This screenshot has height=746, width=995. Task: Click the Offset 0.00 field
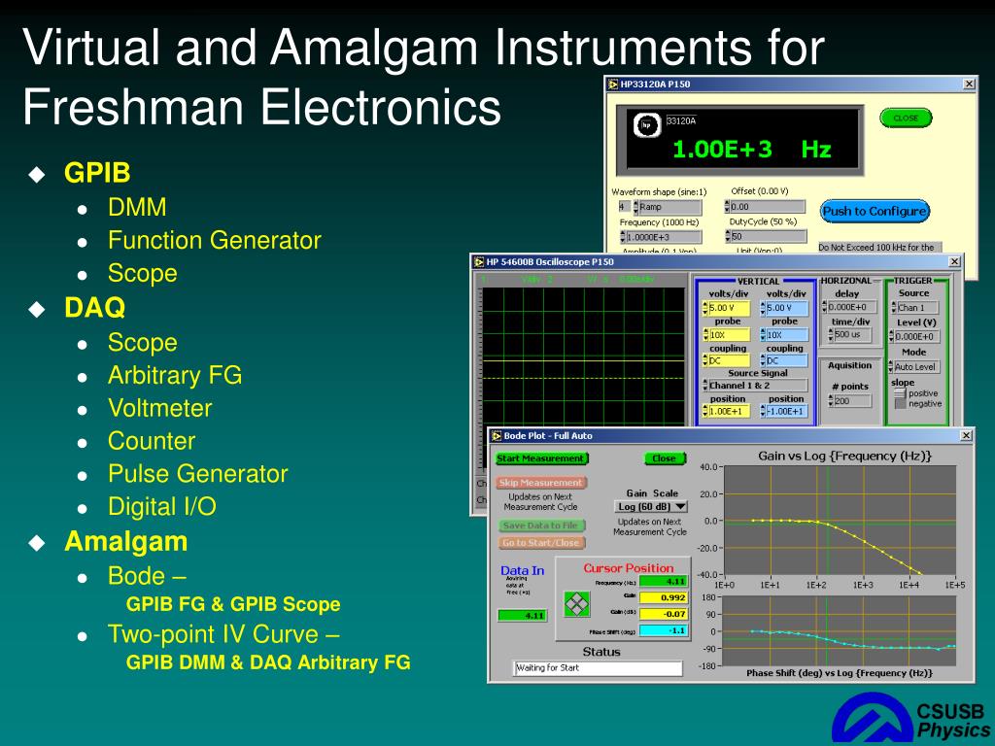coord(768,207)
